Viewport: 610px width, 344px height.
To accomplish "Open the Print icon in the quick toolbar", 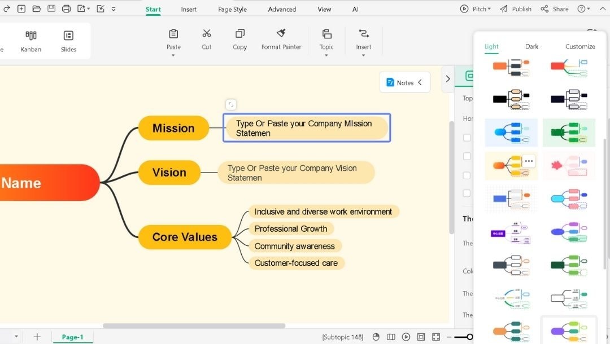I will pyautogui.click(x=66, y=8).
